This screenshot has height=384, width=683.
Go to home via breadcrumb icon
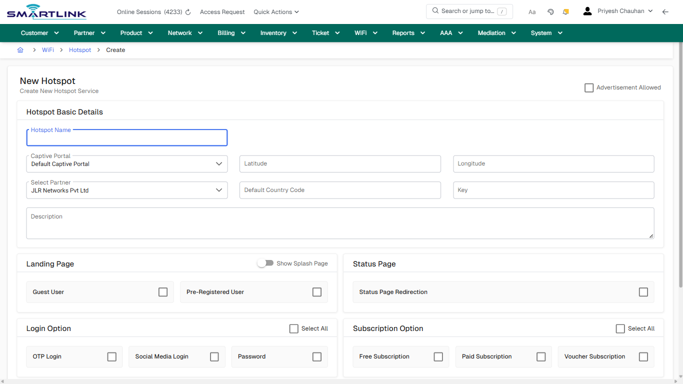pyautogui.click(x=20, y=50)
